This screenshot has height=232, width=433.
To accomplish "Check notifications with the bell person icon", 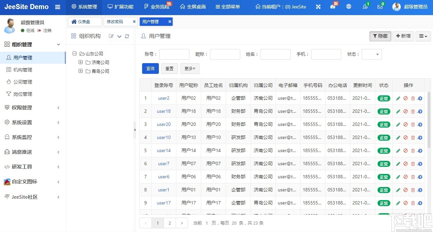I will 365,6.
